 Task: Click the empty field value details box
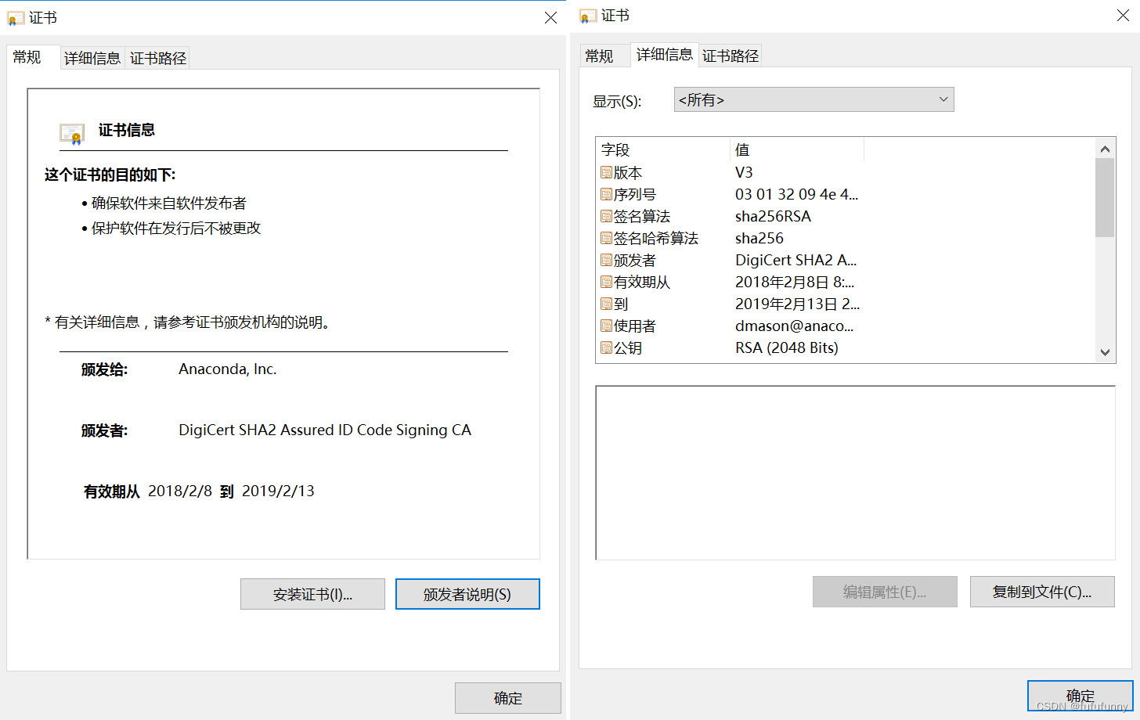point(855,473)
